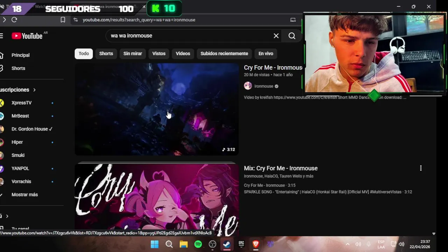Image resolution: width=448 pixels, height=252 pixels.
Task: Click the '20 M de vistas' text
Action: pos(257,75)
